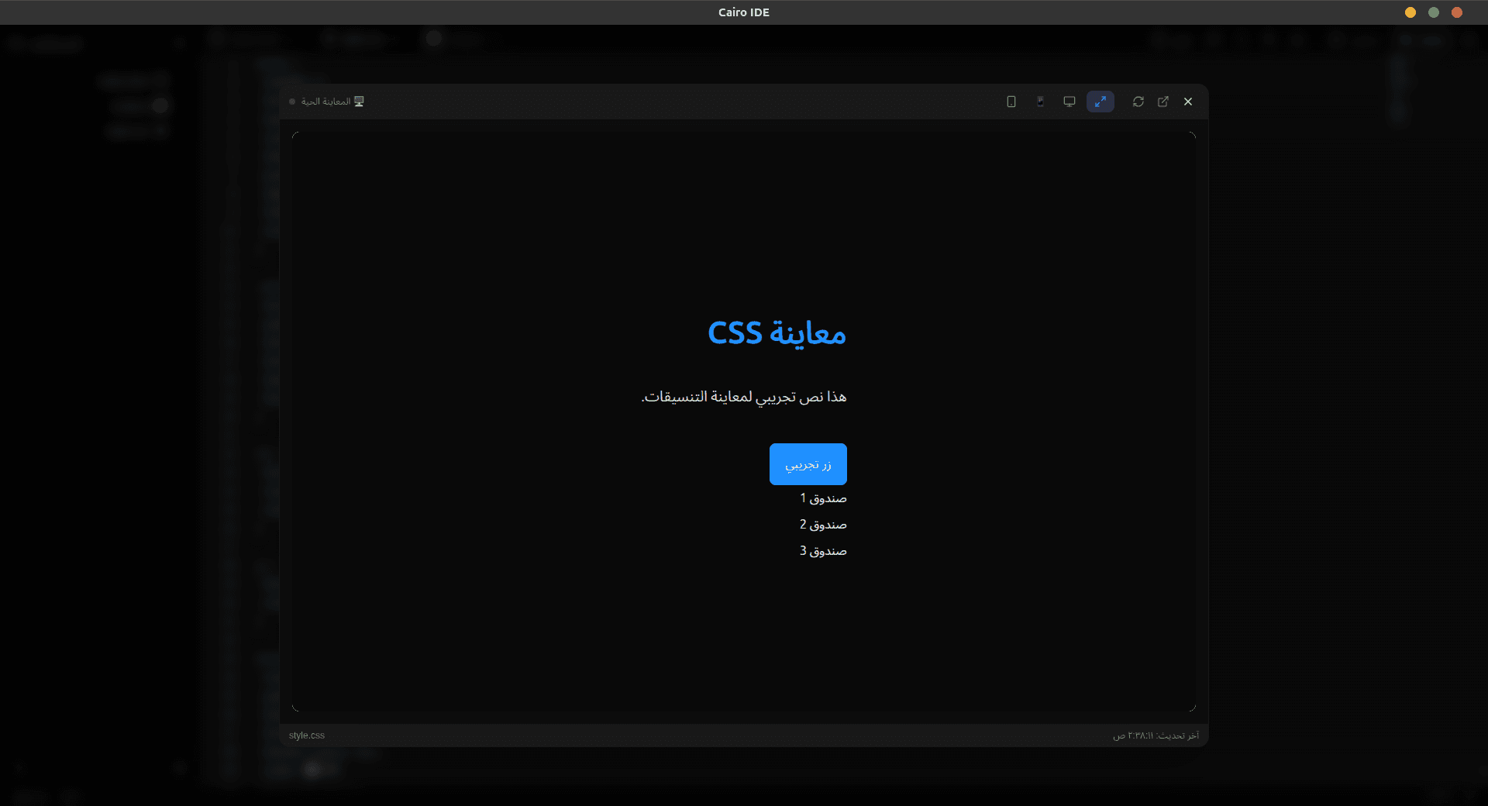
Task: Refresh the live preview
Action: coord(1138,102)
